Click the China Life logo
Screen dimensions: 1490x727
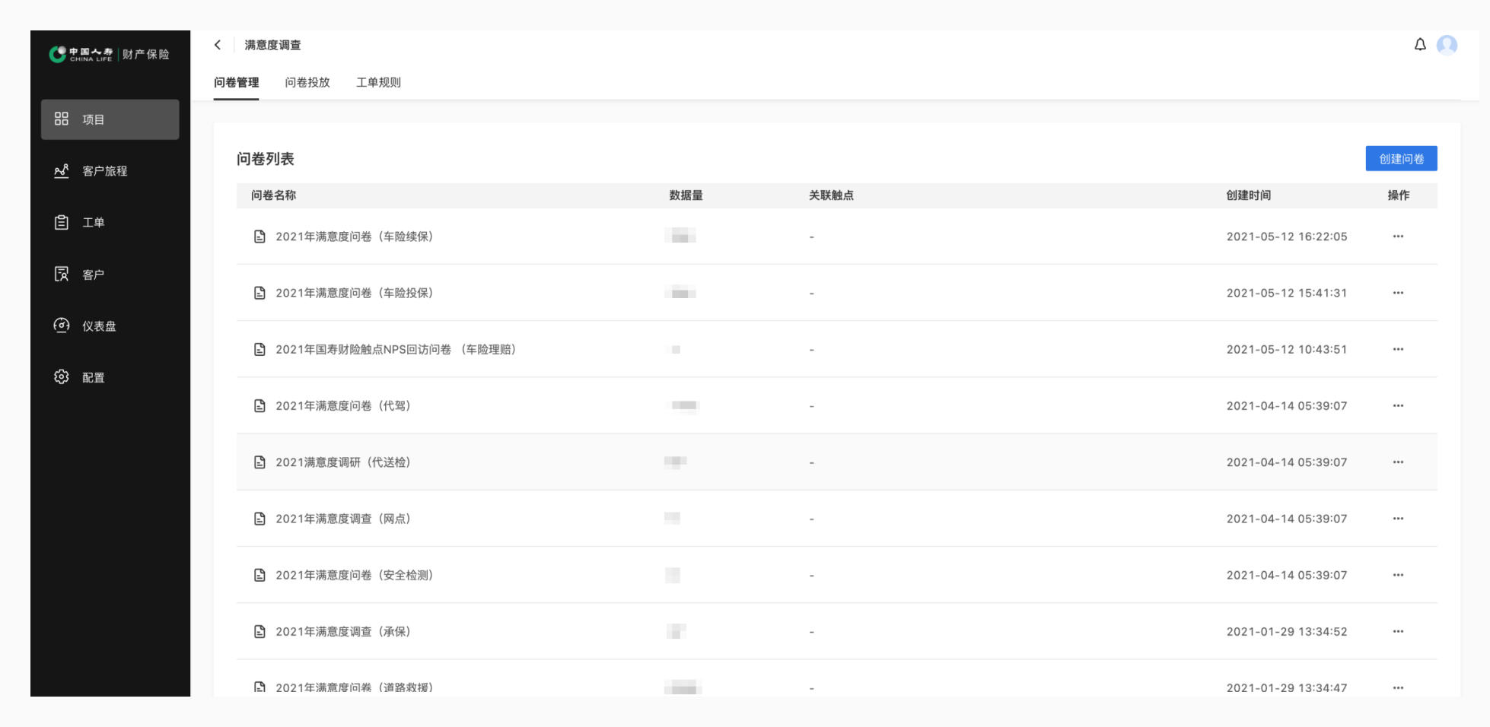[x=109, y=54]
